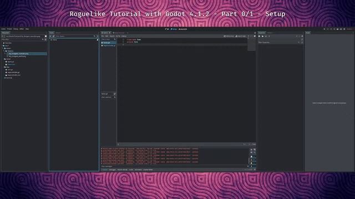Open the Debug menu in top bar
The height and width of the screenshot is (199, 355).
(16, 29)
